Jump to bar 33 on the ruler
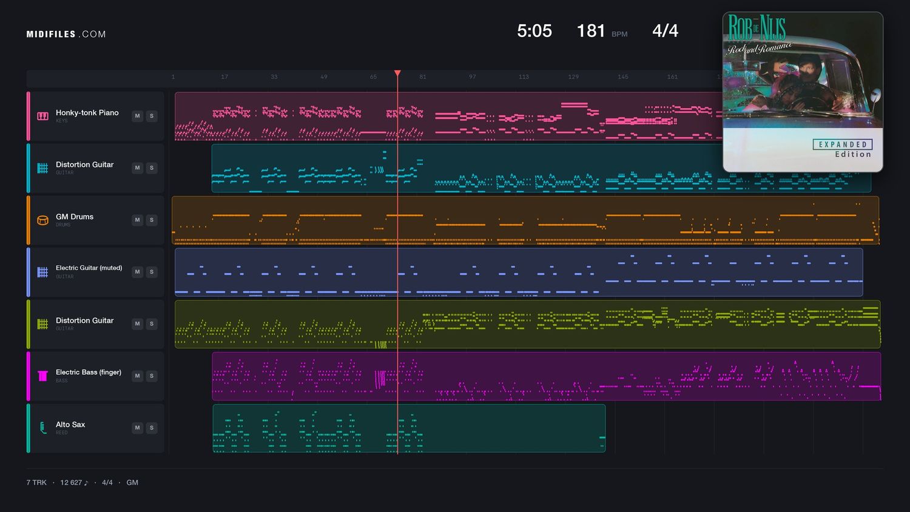This screenshot has width=910, height=512. (274, 77)
